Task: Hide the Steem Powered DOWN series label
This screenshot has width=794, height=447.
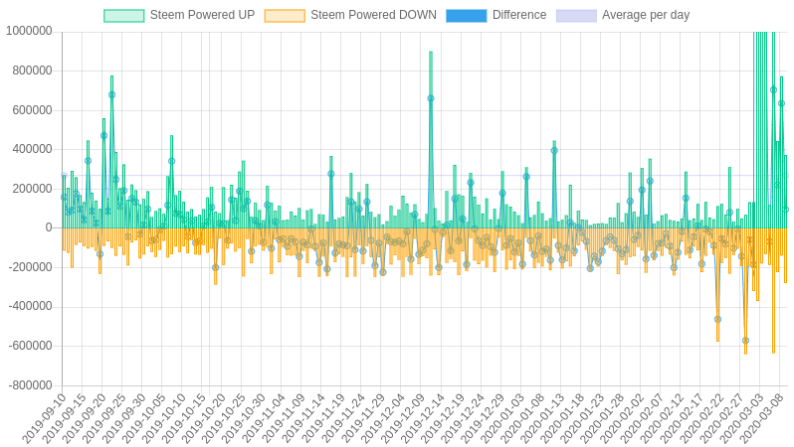Action: coord(373,15)
